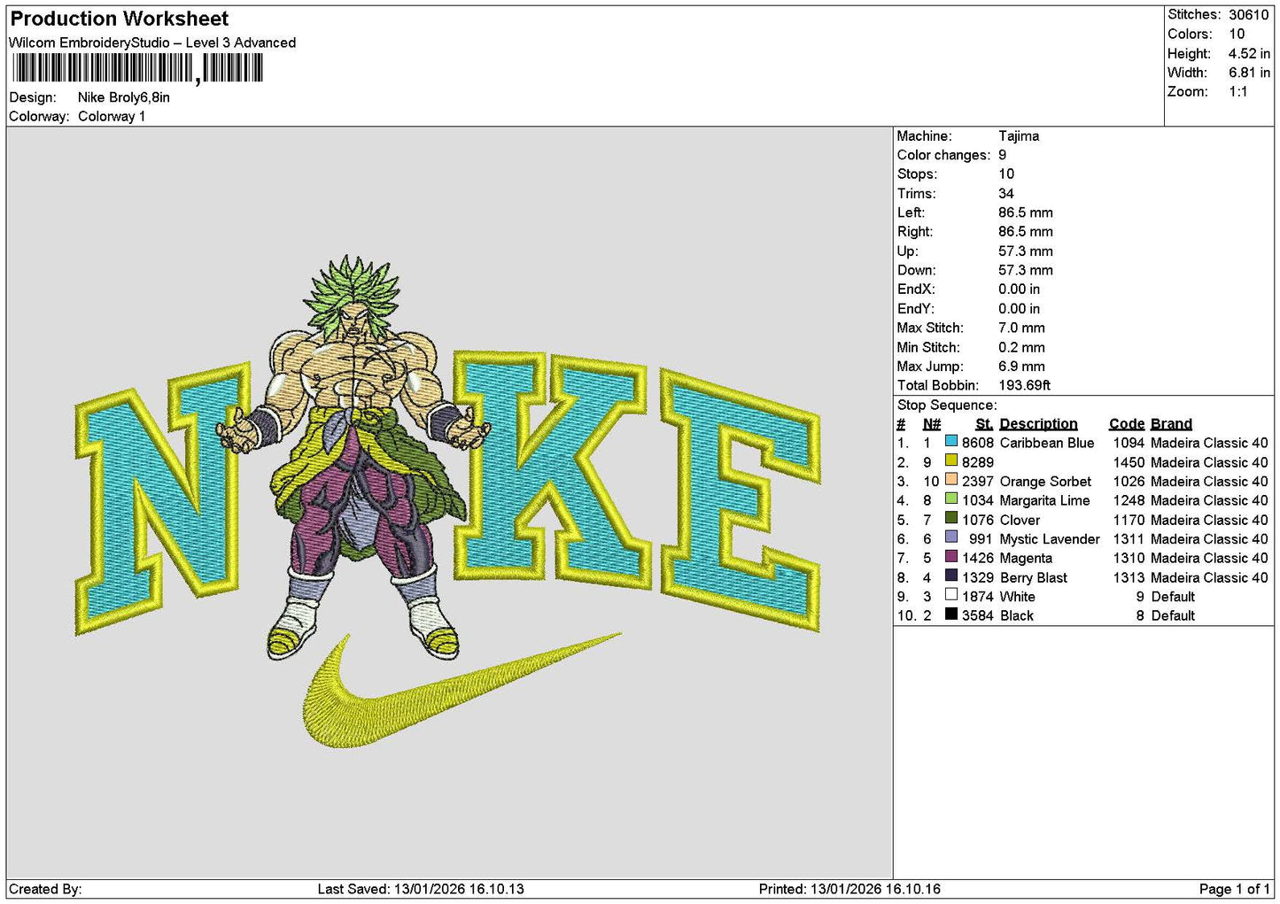Click the 'Color changes:' label
This screenshot has height=904, width=1280.
click(x=943, y=155)
